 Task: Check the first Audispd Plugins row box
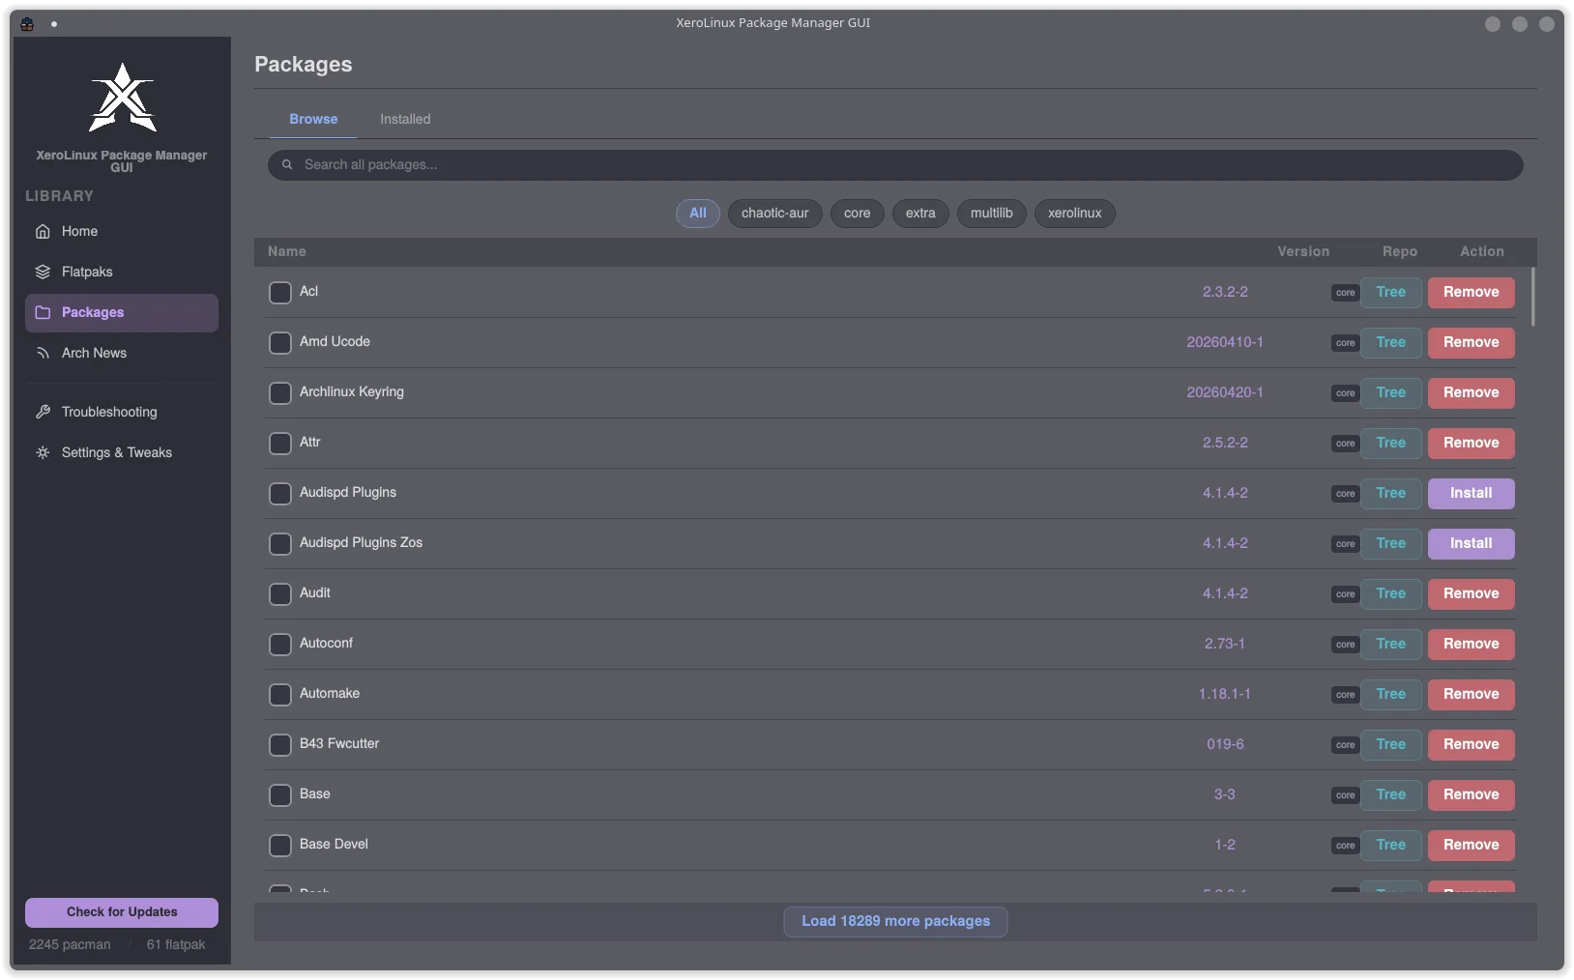pyautogui.click(x=280, y=493)
